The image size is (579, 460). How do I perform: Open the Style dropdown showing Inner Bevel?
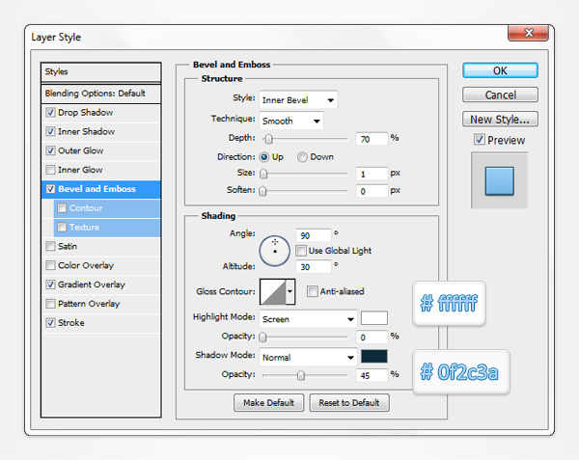[x=298, y=99]
